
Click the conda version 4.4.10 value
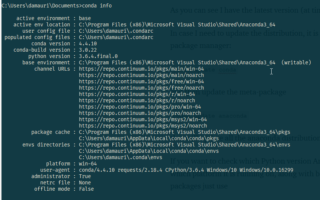(88, 43)
